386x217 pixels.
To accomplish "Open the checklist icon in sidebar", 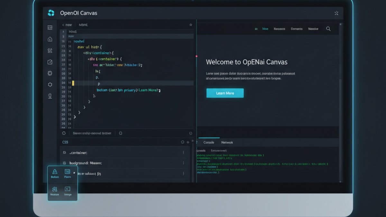I will [50, 62].
